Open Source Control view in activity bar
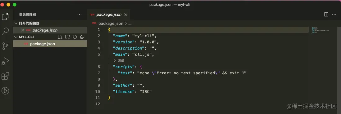This screenshot has width=341, height=114. [x=5, y=46]
